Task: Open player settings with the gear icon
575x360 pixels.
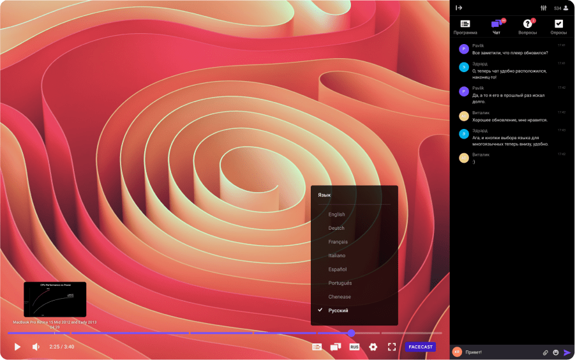Action: [373, 347]
